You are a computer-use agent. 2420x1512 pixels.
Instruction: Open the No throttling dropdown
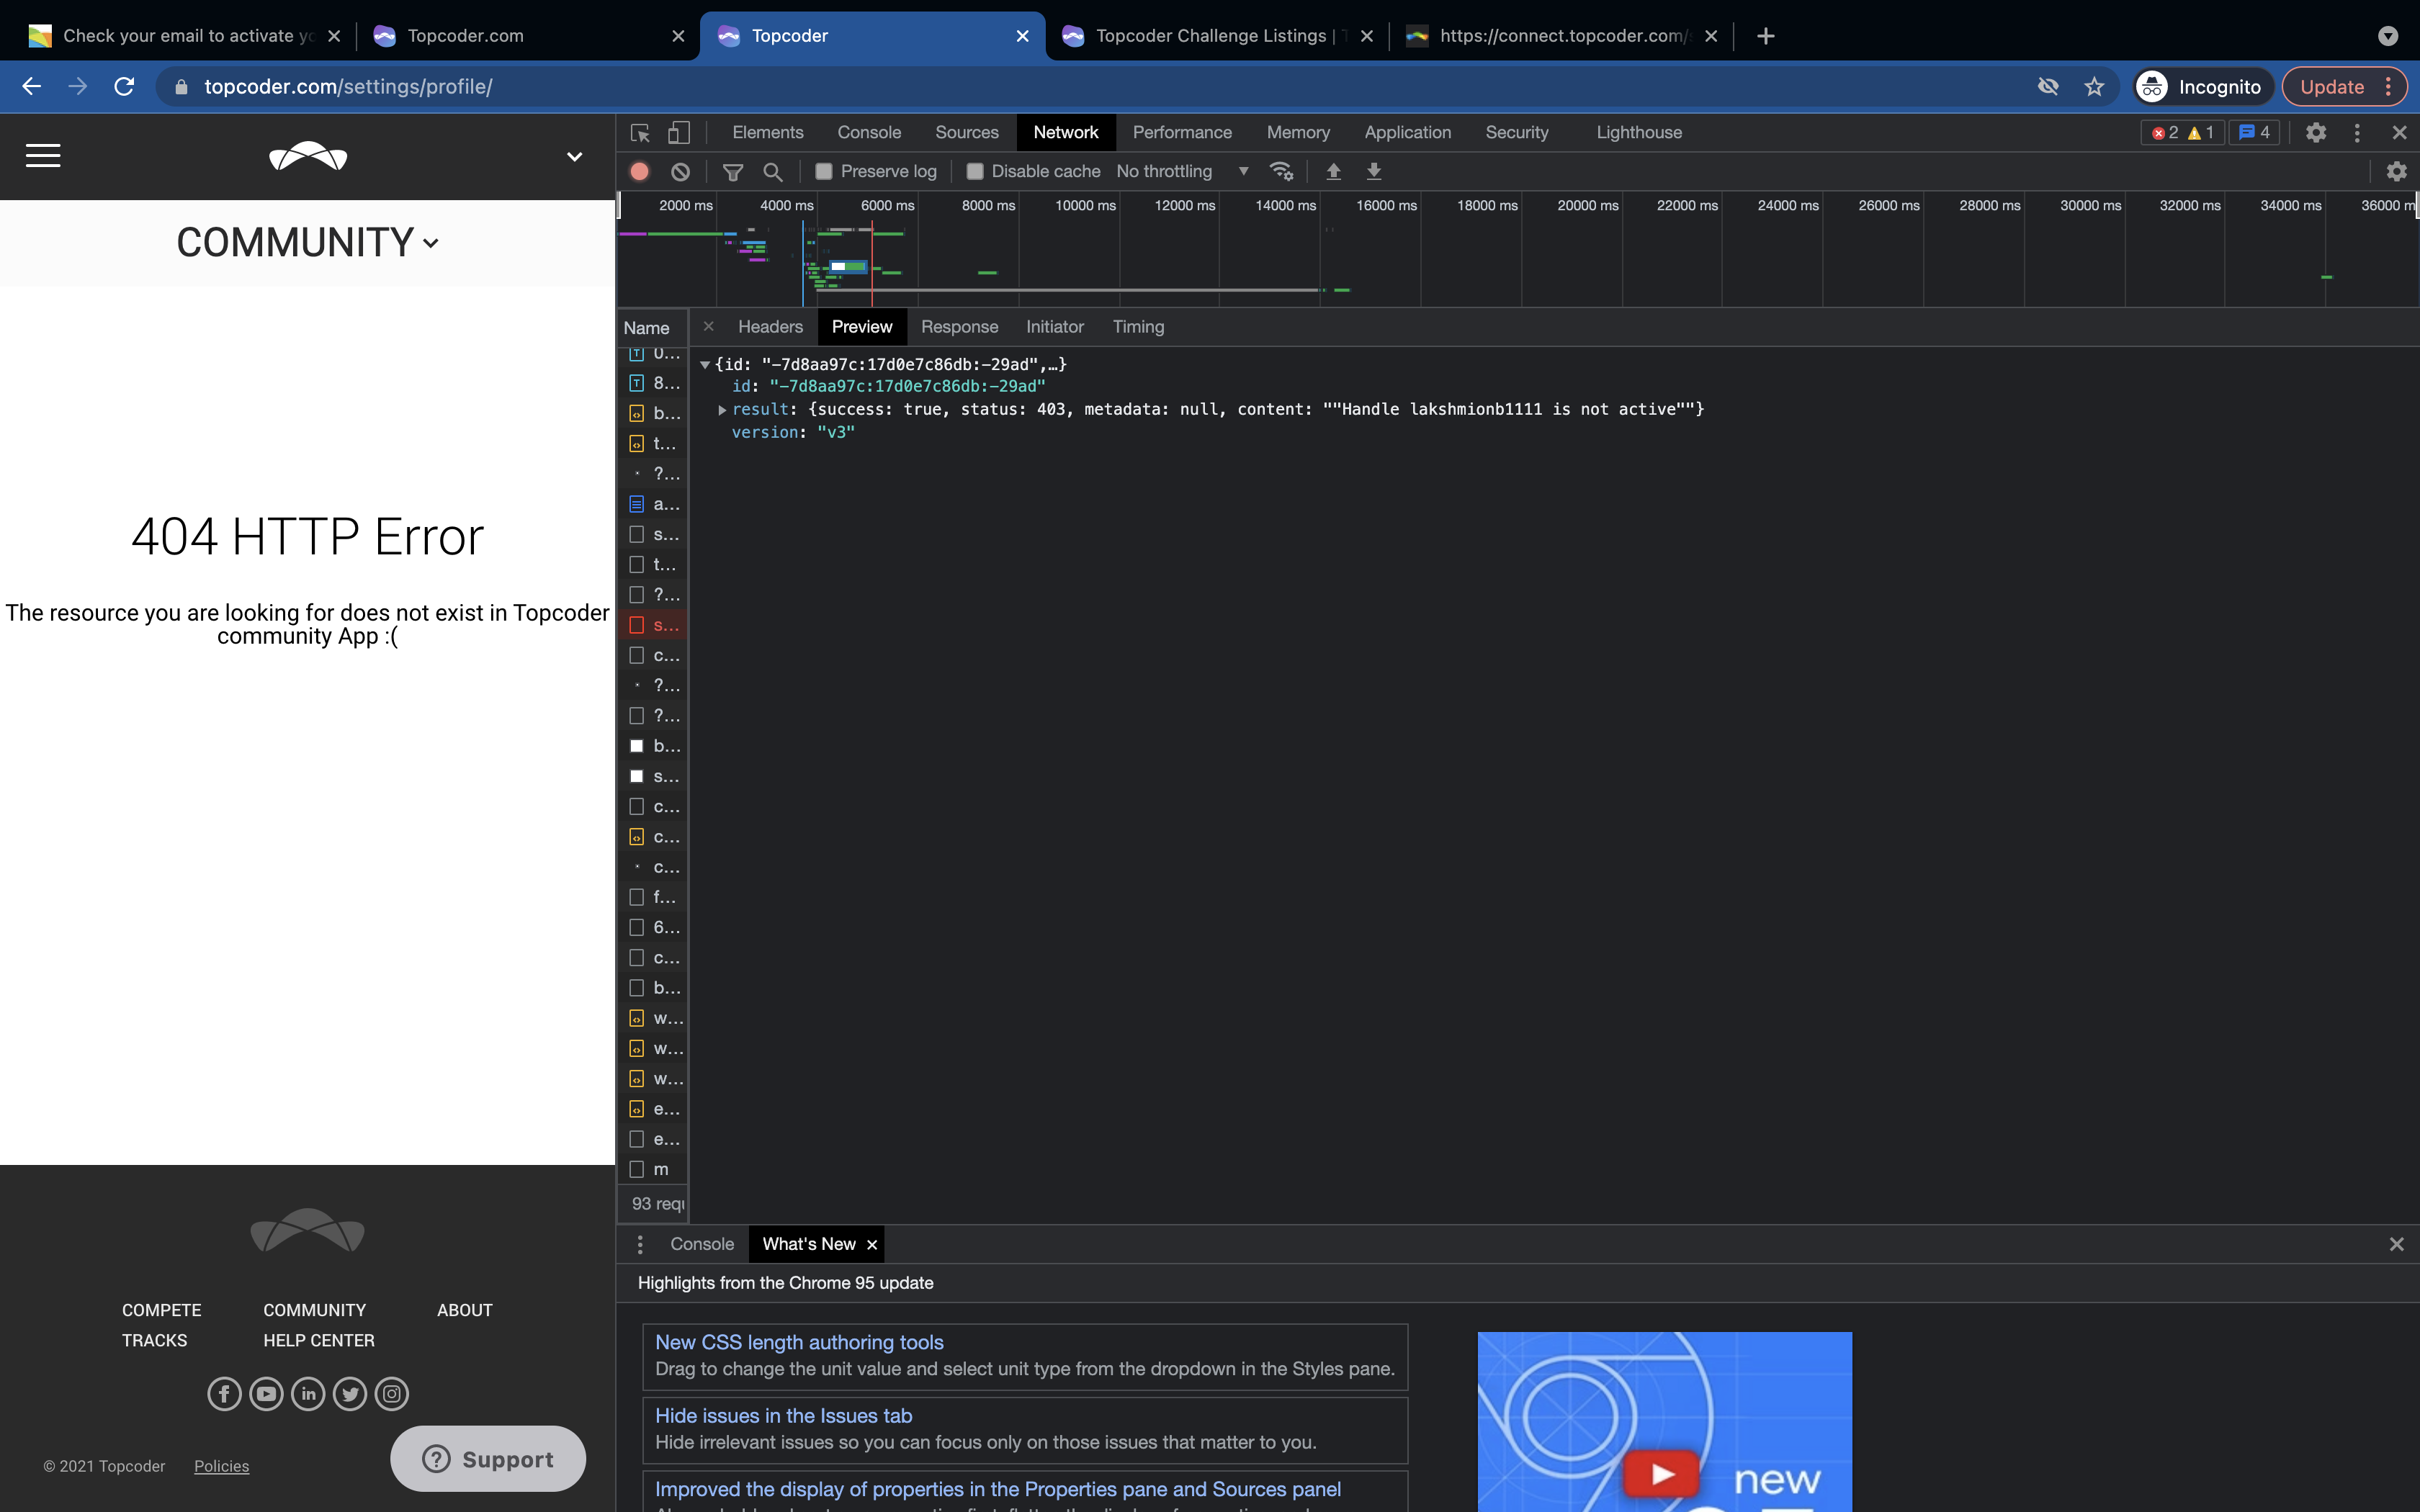[x=1182, y=172]
